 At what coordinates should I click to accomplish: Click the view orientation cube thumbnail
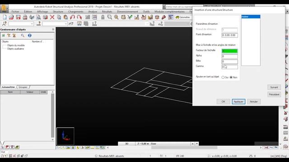(x=65, y=136)
